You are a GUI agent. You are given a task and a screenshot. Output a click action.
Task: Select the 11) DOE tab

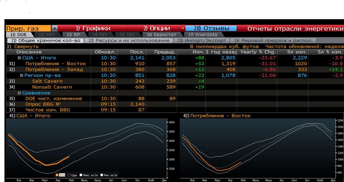pos(19,35)
